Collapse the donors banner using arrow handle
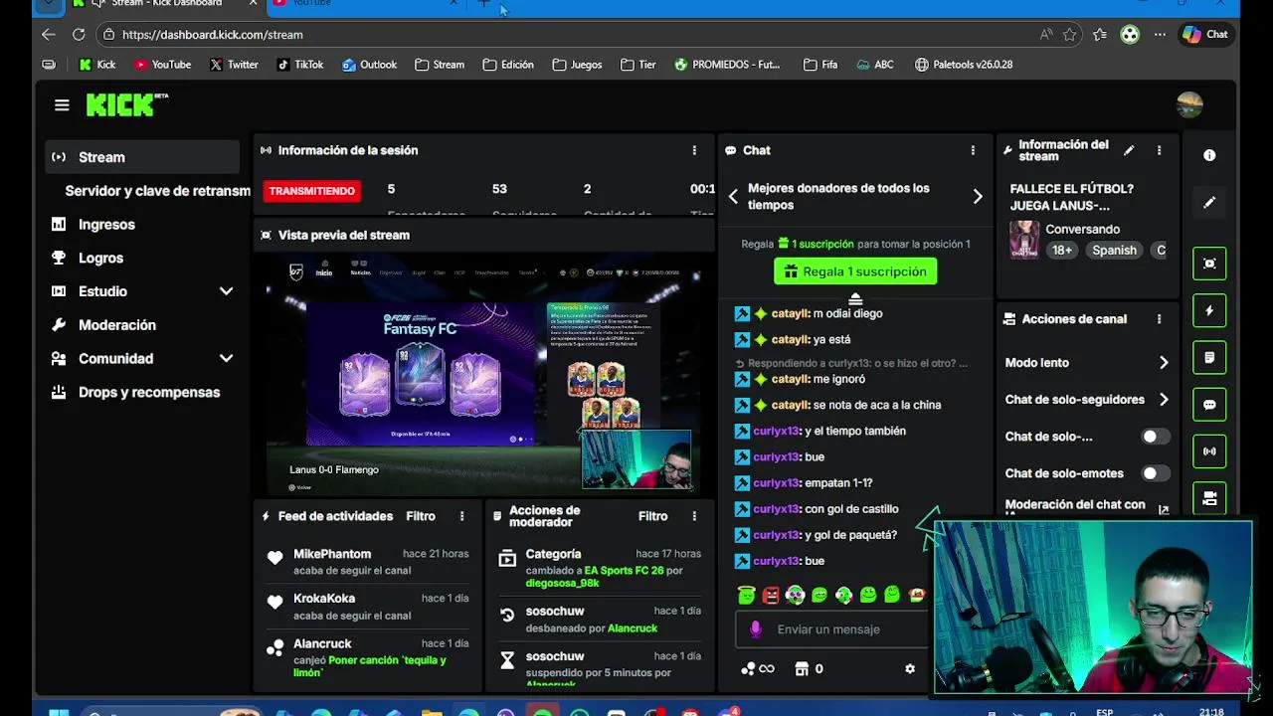 coord(854,298)
